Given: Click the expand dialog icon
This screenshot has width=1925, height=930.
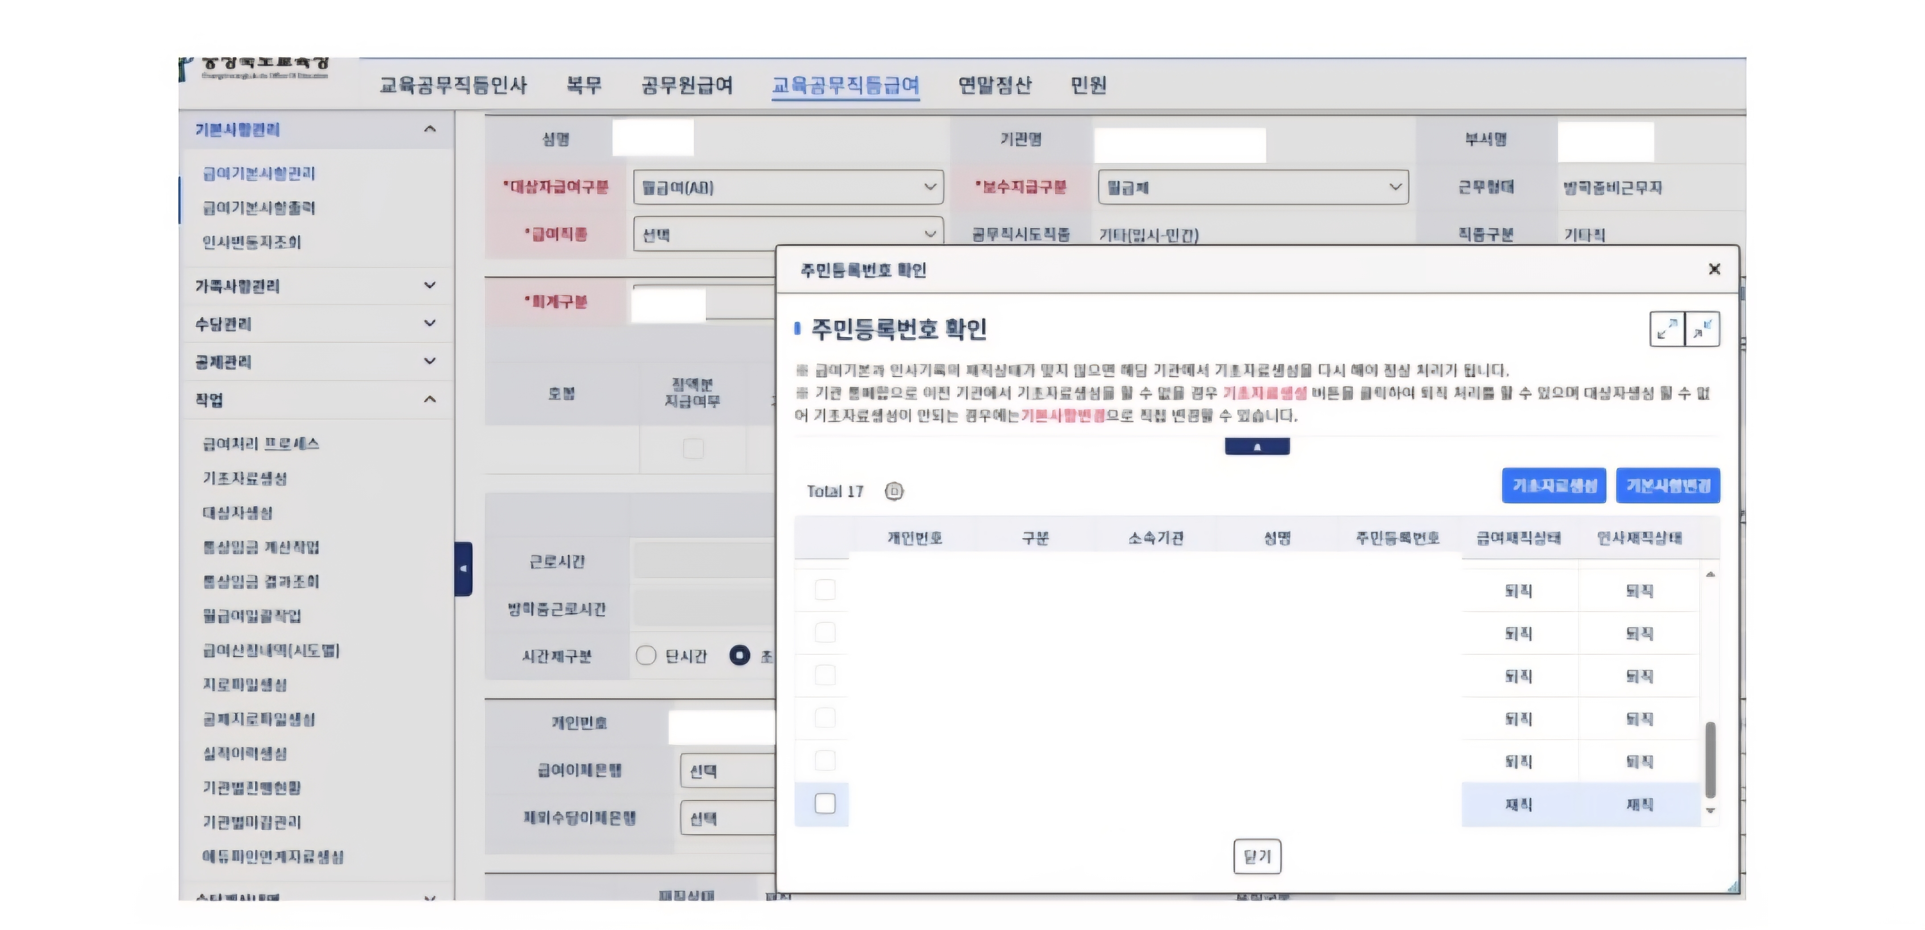Looking at the screenshot, I should point(1667,330).
